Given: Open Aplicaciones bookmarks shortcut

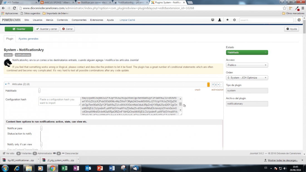Looking at the screenshot, I should [x=9, y=13].
